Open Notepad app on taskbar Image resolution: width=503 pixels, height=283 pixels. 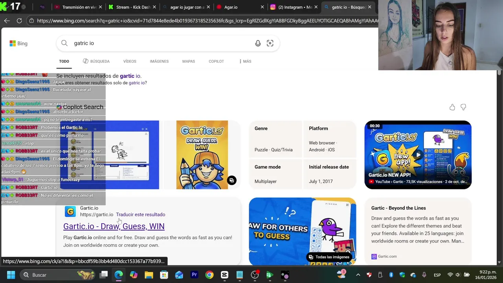coord(240,275)
